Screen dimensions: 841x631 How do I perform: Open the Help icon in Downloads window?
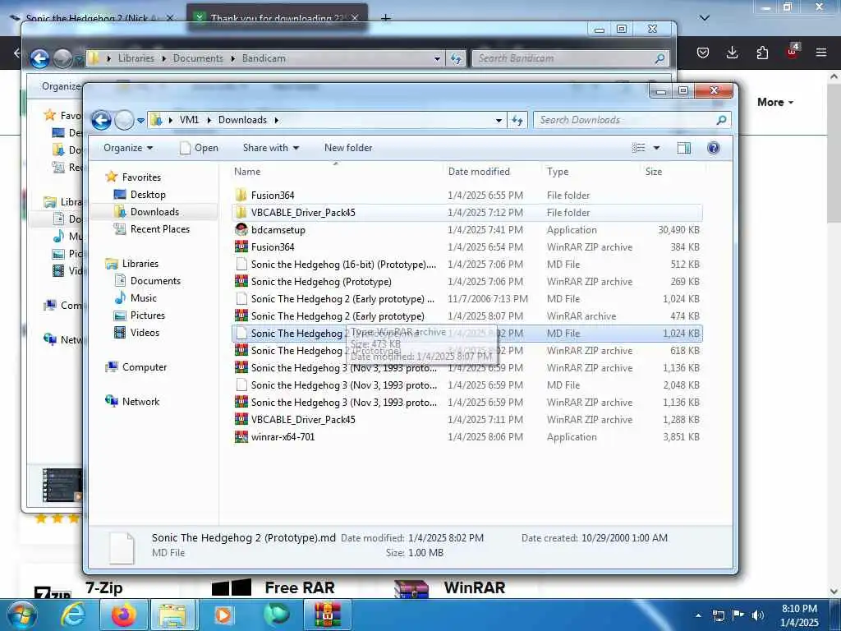714,148
